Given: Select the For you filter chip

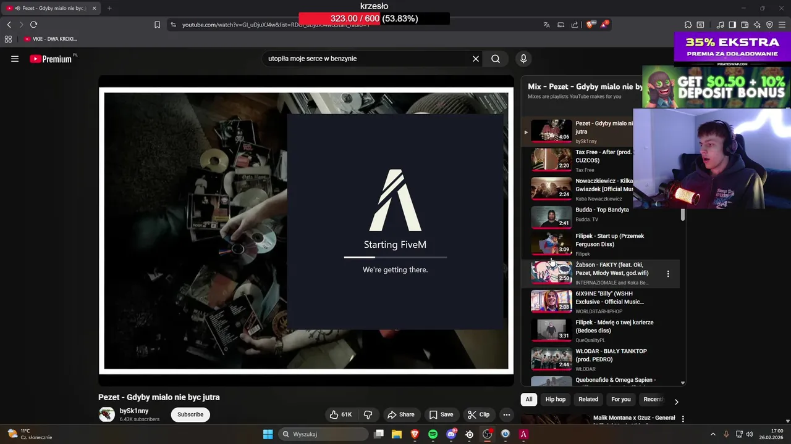Looking at the screenshot, I should click(x=621, y=399).
